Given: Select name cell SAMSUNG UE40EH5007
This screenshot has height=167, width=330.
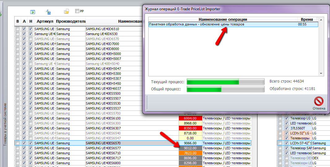Looking at the screenshot, I should tap(114, 59).
